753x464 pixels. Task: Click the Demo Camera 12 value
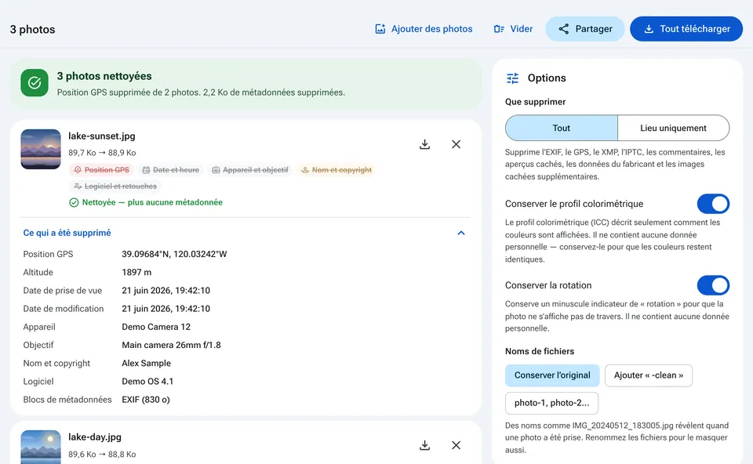[x=156, y=328]
